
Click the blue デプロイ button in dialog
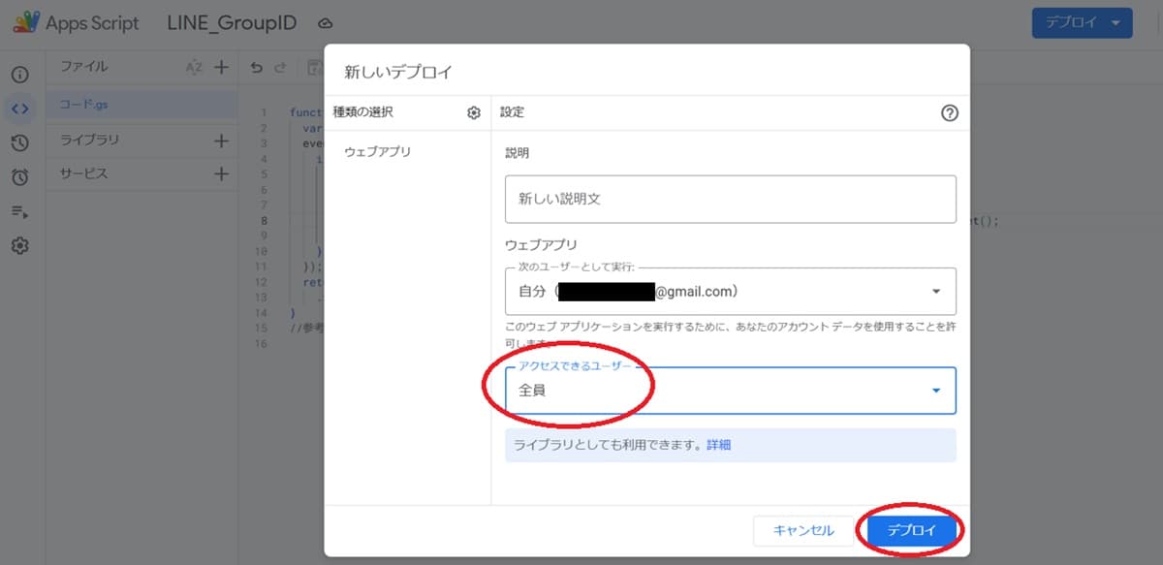[912, 530]
